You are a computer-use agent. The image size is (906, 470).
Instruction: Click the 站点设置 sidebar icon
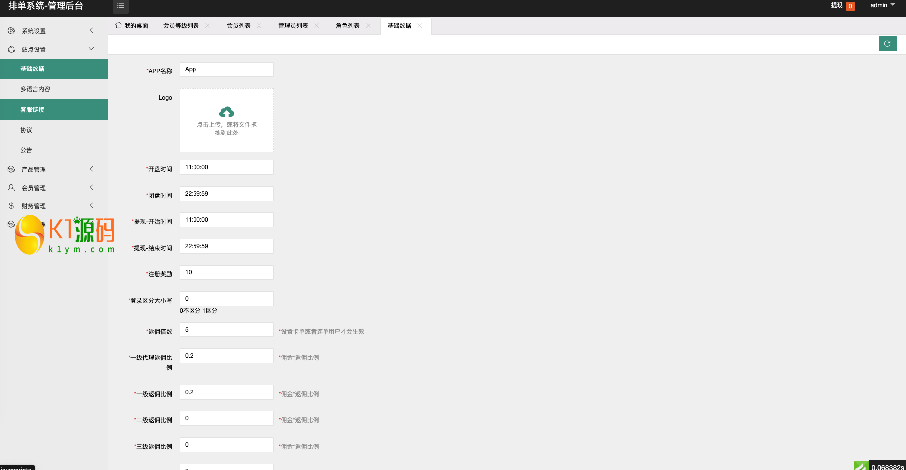click(x=11, y=49)
